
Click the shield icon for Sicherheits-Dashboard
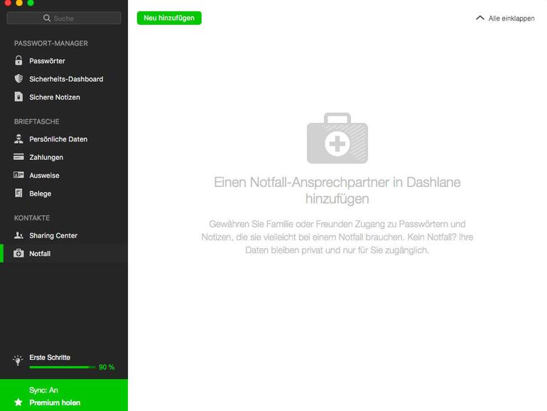(18, 78)
